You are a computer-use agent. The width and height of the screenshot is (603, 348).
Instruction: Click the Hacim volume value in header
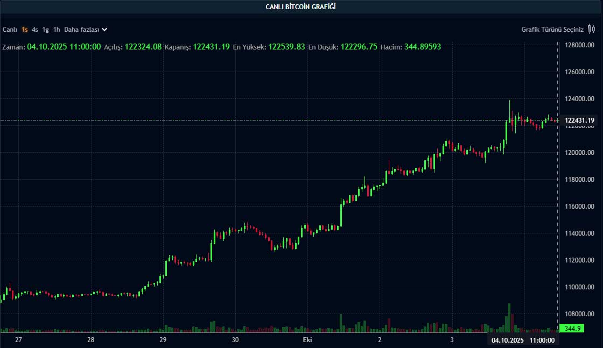pyautogui.click(x=422, y=47)
